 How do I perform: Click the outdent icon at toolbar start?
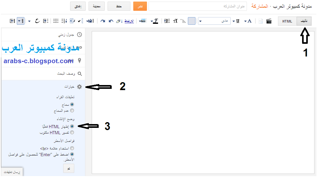point(12,21)
